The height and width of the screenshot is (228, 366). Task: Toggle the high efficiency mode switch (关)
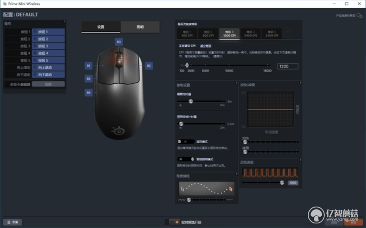(x=186, y=141)
